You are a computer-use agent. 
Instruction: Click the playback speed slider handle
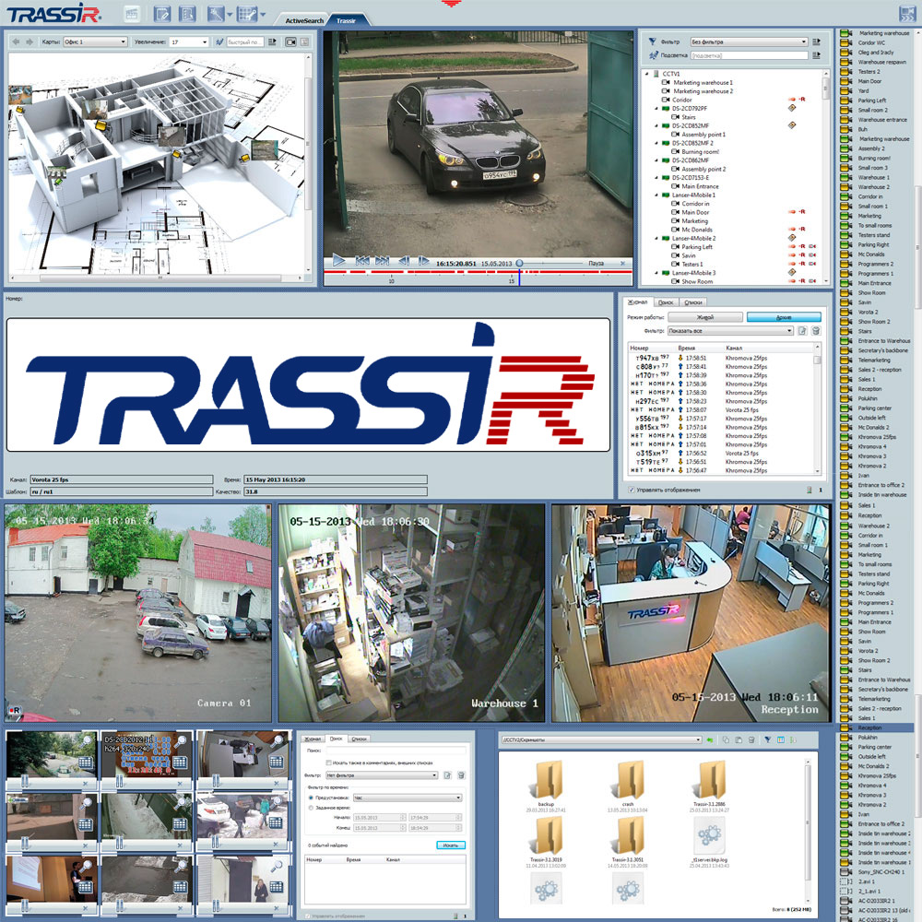point(519,263)
